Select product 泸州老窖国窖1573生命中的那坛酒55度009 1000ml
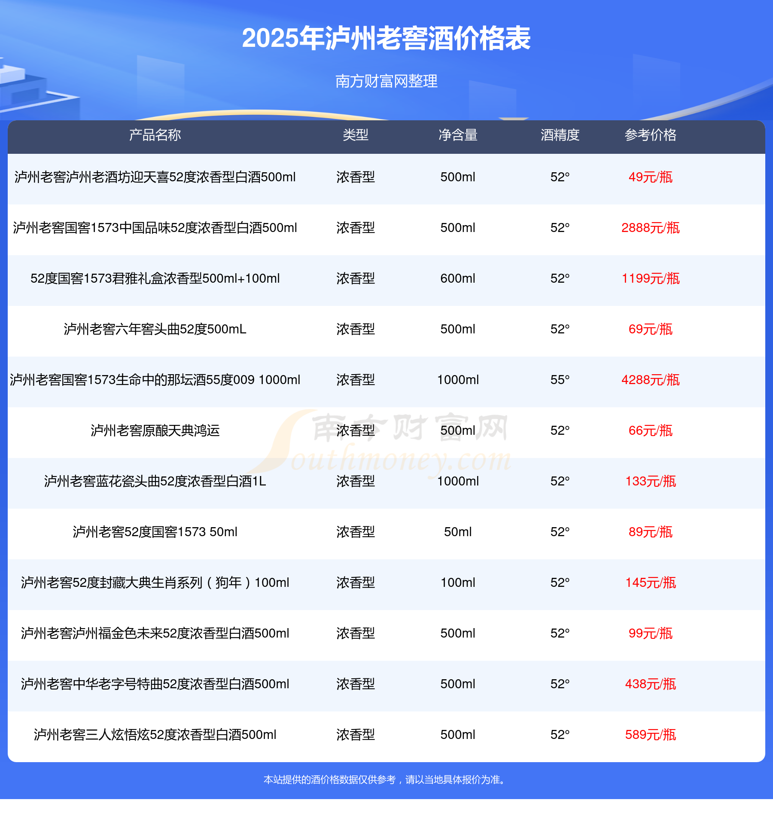This screenshot has width=773, height=818. [155, 380]
